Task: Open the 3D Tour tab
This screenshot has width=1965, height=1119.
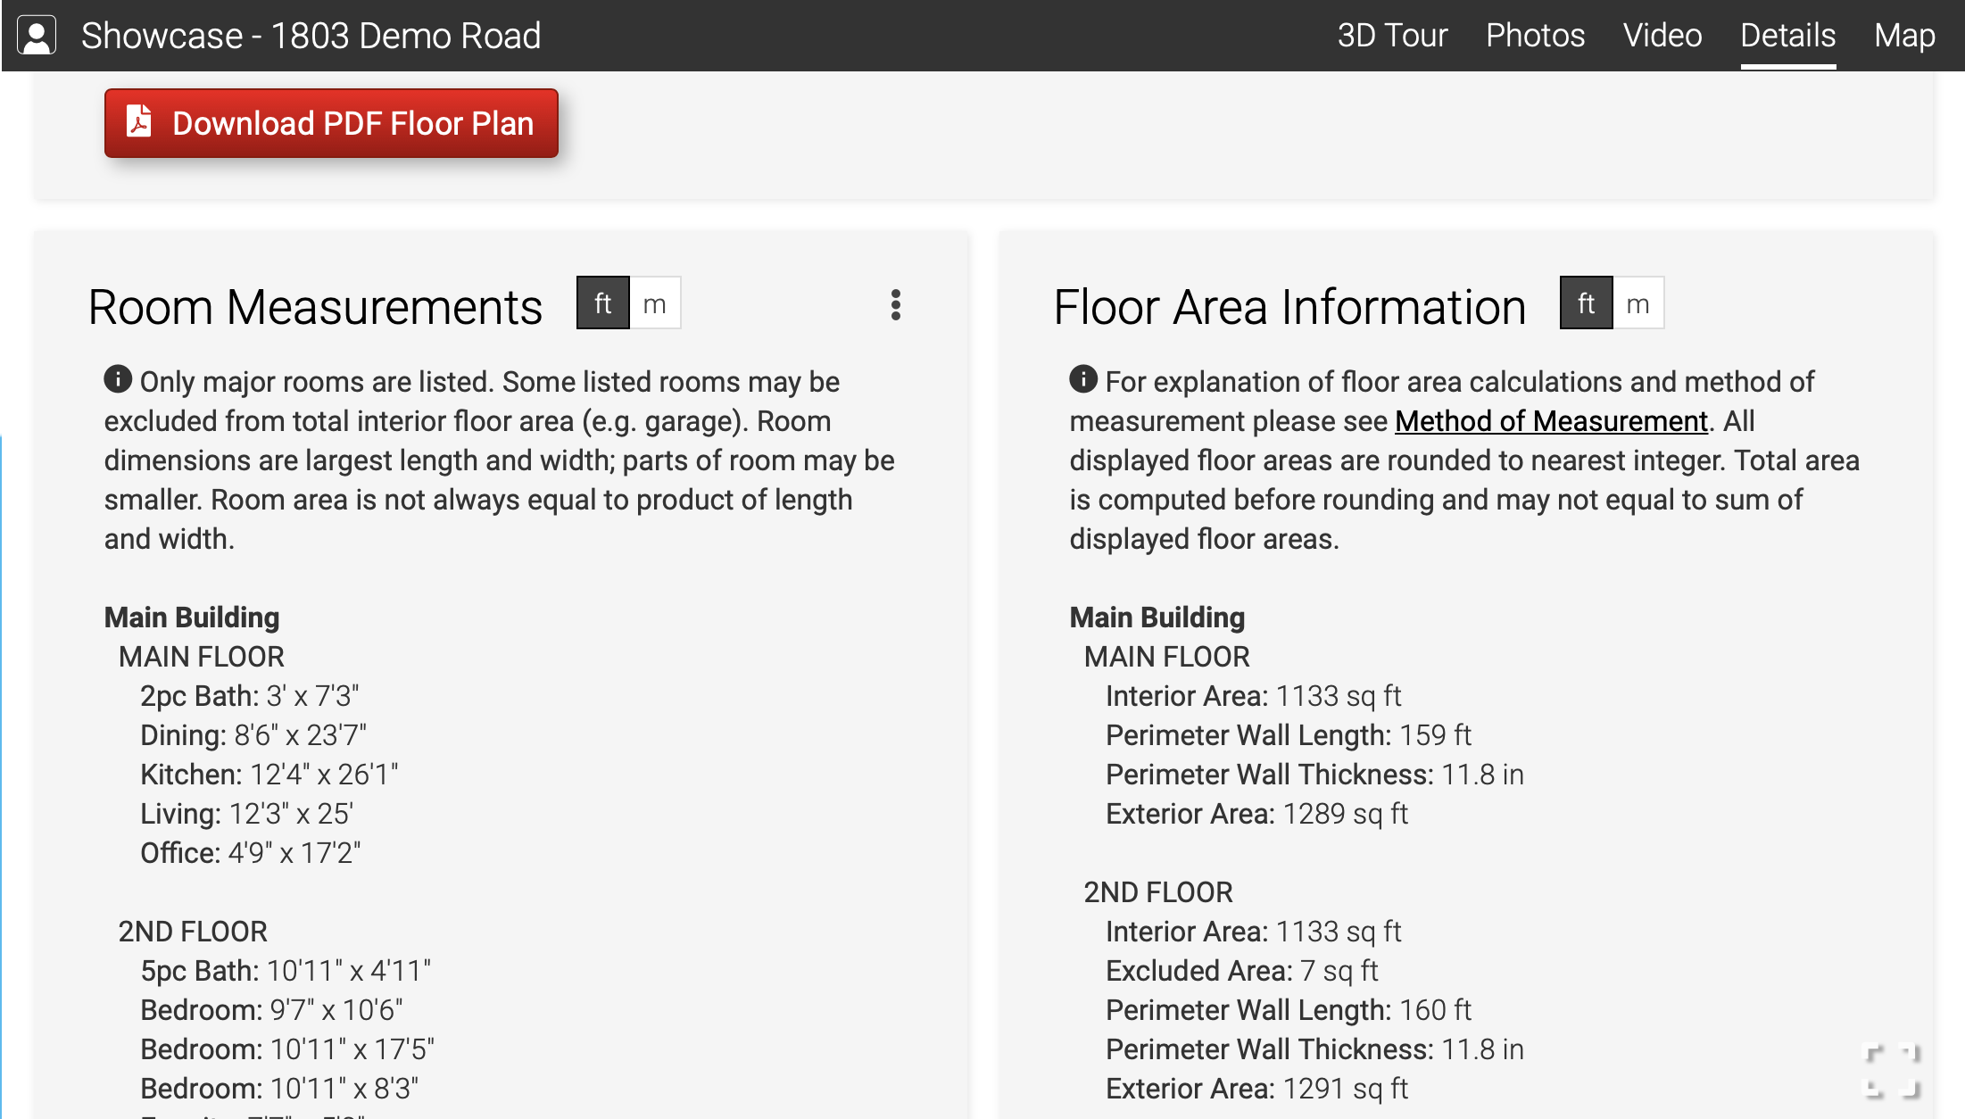Action: click(x=1392, y=36)
